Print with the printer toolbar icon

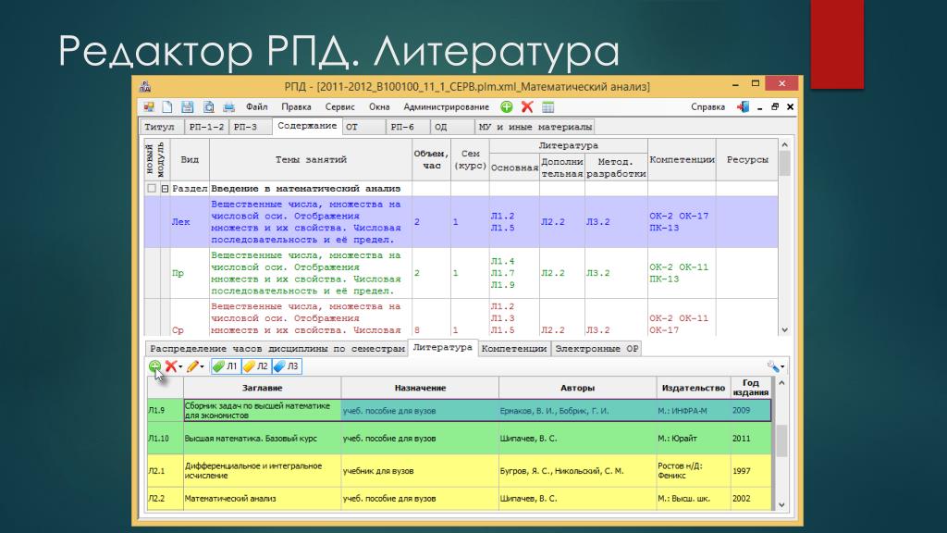click(x=229, y=107)
